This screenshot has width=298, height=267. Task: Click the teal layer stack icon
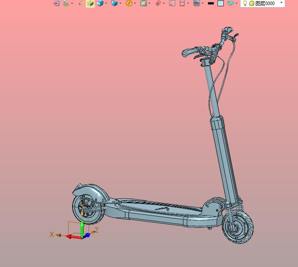click(230, 3)
